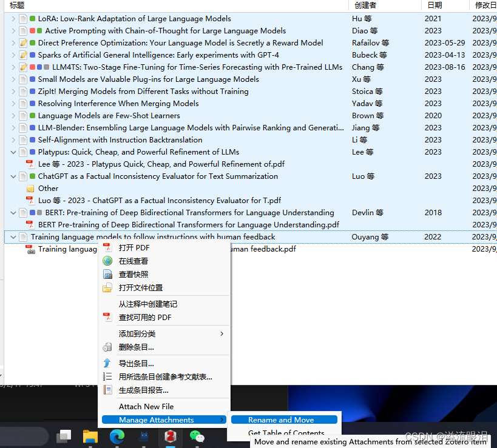Expand the Active Prompting item

point(13,31)
